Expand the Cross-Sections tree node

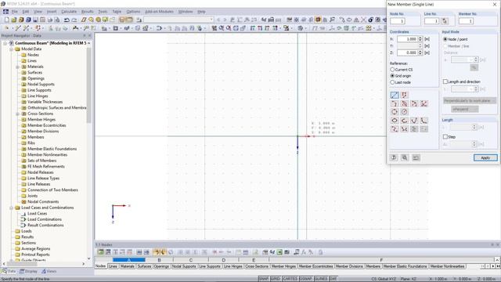[17, 114]
